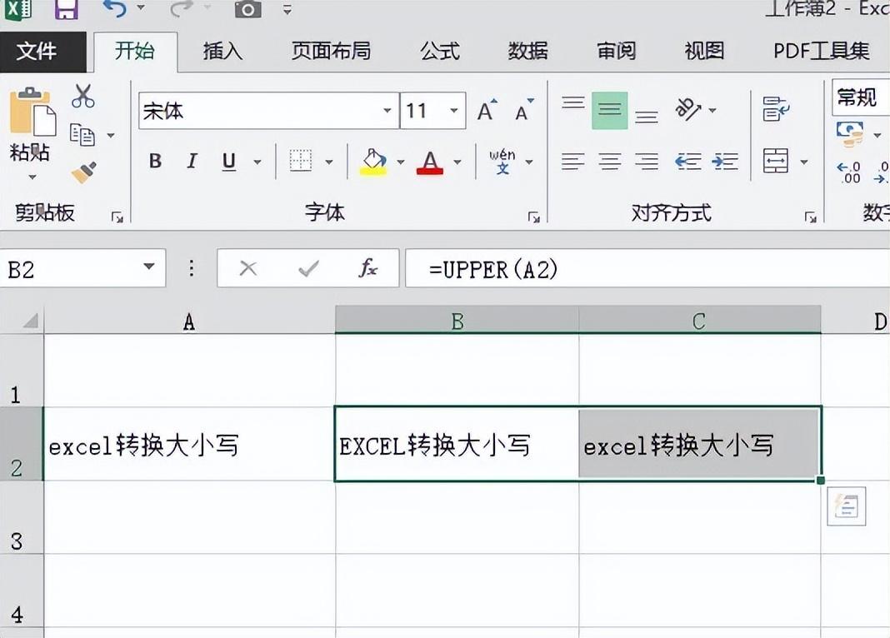Open the 剪贴板 dialog launcher

117,217
